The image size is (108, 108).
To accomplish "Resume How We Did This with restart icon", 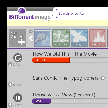I will coord(18,58).
